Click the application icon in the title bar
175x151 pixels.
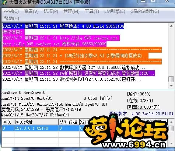(4, 2)
